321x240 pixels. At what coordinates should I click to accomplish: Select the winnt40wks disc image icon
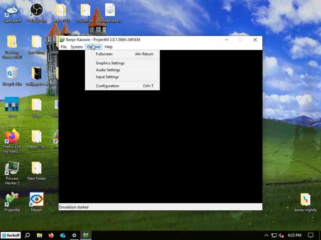110,13
